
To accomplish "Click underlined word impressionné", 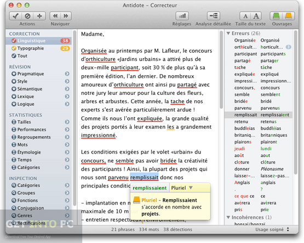I will (98, 135).
